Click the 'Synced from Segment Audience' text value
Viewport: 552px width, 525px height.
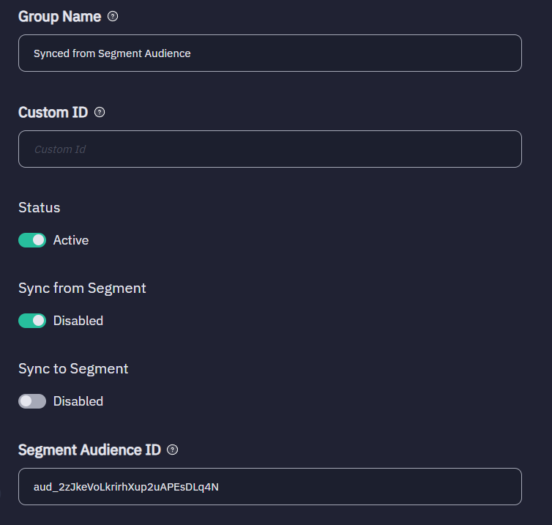point(112,53)
